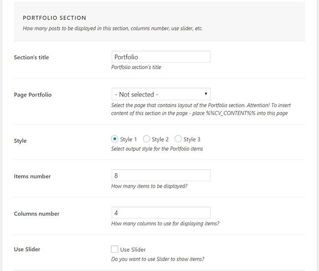Viewport: 319px width, 271px height.
Task: Click the bold 'Page Portfolio' row label
Action: [x=33, y=95]
